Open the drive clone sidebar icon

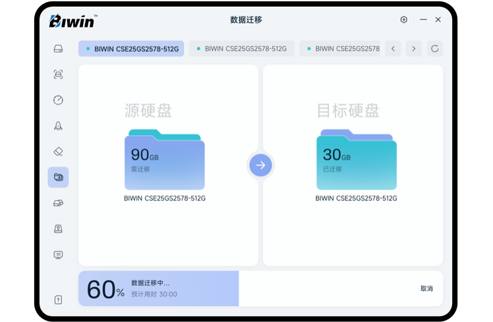(58, 203)
